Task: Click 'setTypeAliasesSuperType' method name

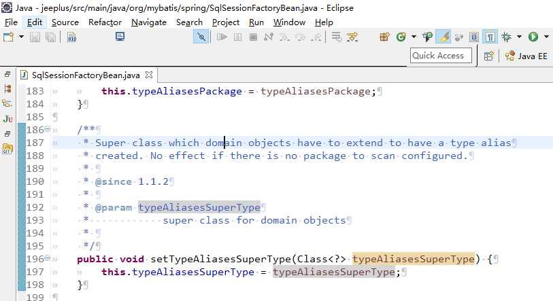Action: pos(221,259)
